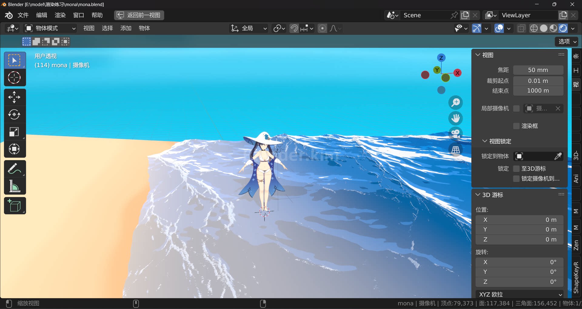Choose the Move tool

tap(15, 97)
